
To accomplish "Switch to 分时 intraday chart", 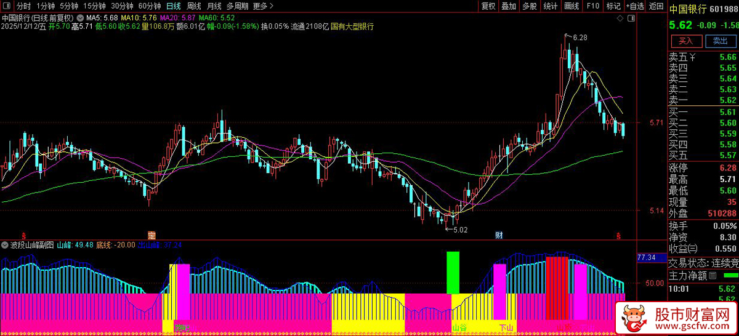I will coord(24,6).
